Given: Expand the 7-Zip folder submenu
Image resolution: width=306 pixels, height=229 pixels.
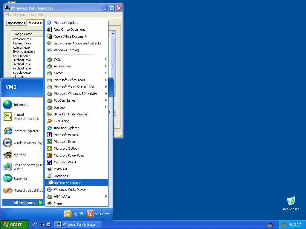Looking at the screenshot, I should 76,59.
